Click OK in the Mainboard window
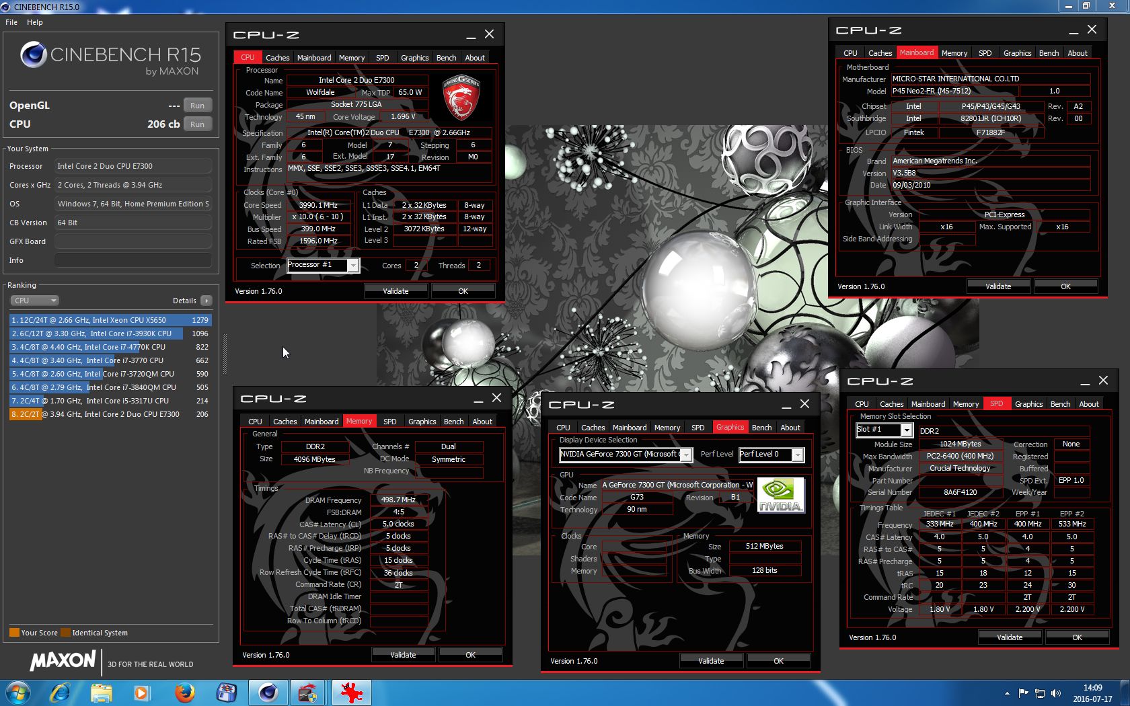Image resolution: width=1130 pixels, height=706 pixels. (1065, 286)
